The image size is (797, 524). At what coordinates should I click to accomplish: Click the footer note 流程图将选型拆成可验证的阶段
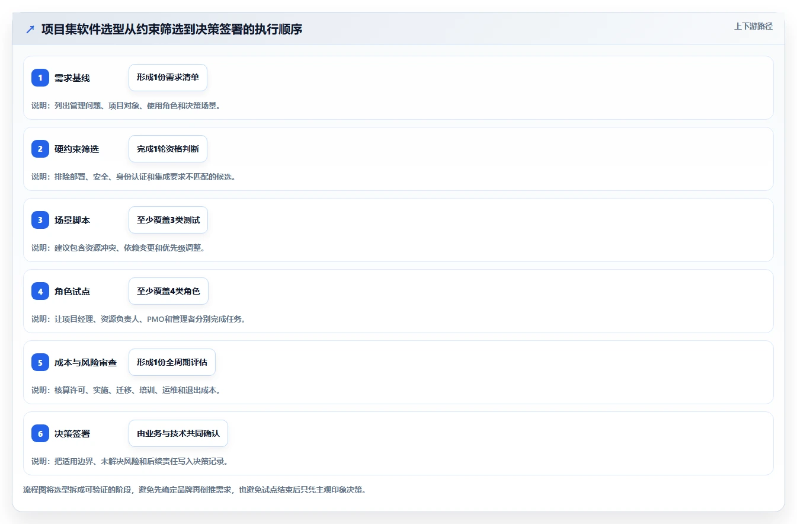194,490
